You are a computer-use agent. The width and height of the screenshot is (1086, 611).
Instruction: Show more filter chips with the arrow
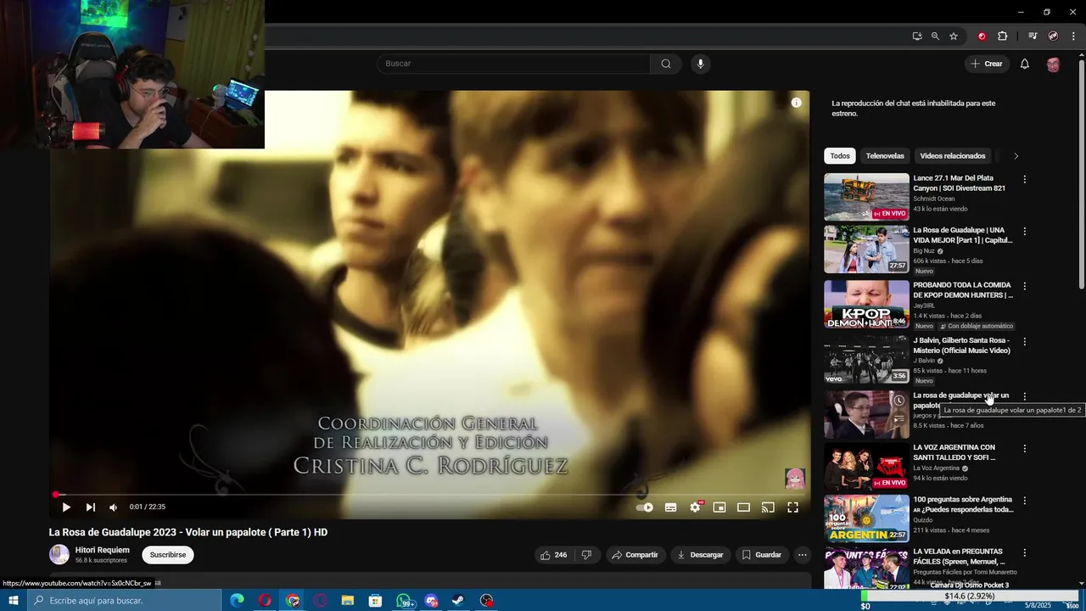click(1016, 156)
